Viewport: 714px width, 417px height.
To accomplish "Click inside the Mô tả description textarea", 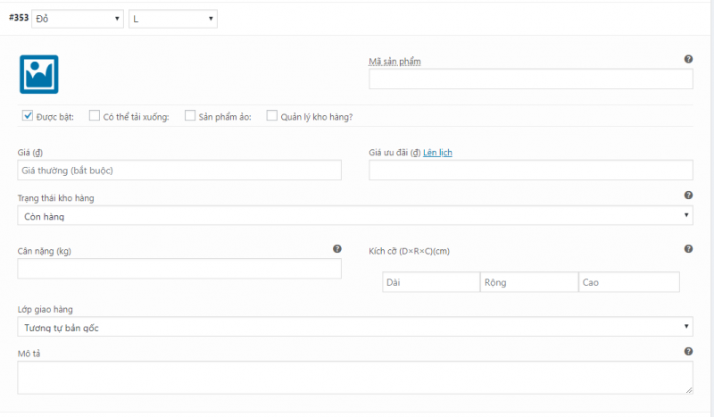I will [x=354, y=377].
